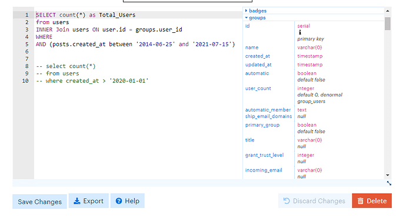Click the 'name' column in groups schema
The width and height of the screenshot is (406, 216).
pyautogui.click(x=252, y=48)
